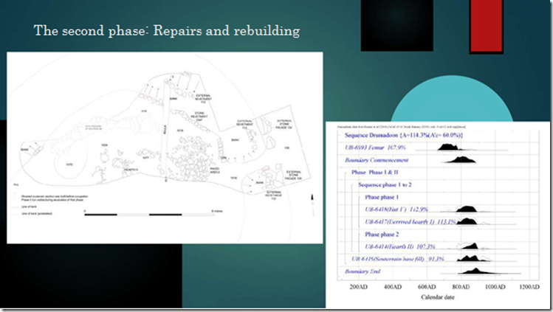Click the 'Phase phase 2' label
Image resolution: width=553 pixels, height=312 pixels.
[382, 234]
